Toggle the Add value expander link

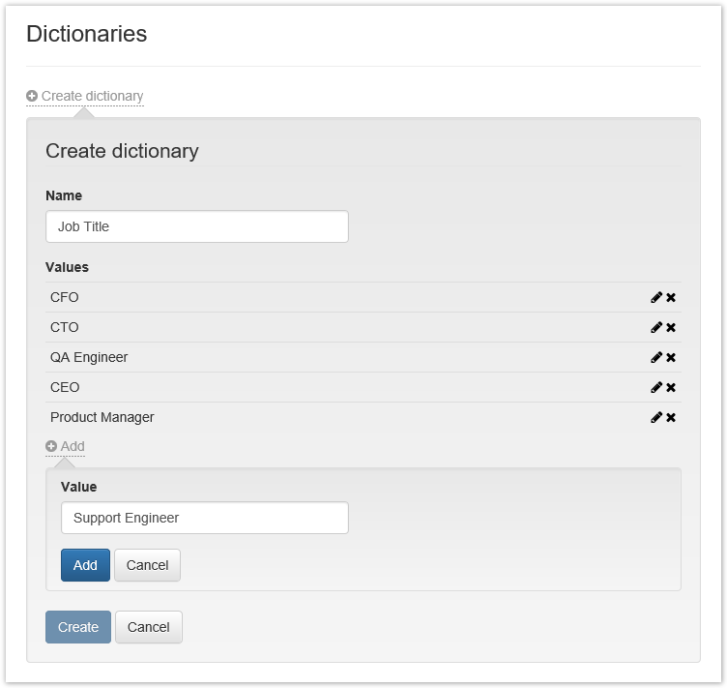point(66,447)
